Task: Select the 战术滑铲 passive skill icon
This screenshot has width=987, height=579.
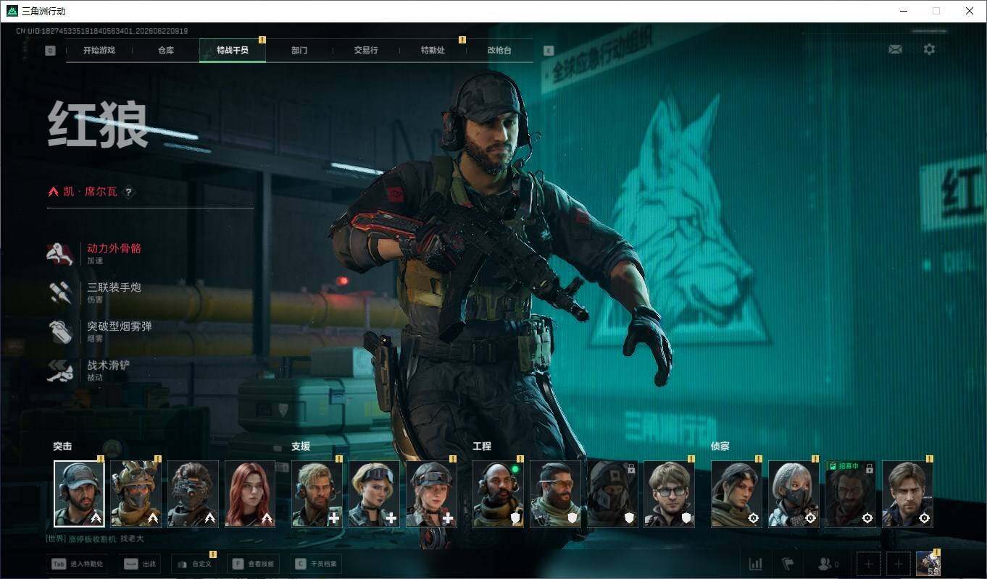Action: pos(61,371)
